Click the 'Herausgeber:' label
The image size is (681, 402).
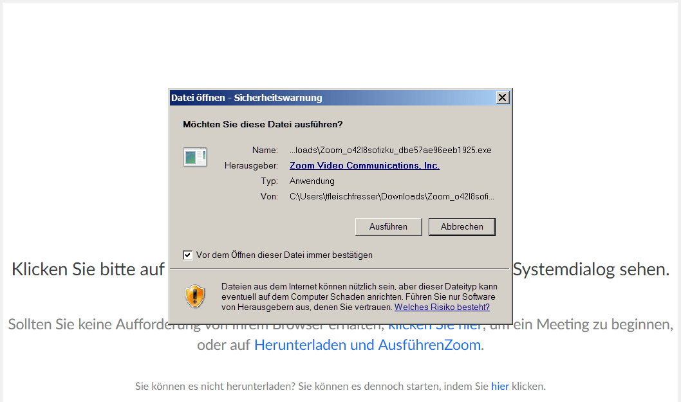click(251, 165)
